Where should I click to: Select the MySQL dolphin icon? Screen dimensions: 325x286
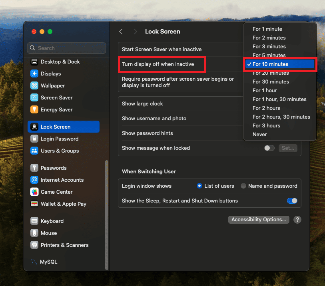[34, 262]
